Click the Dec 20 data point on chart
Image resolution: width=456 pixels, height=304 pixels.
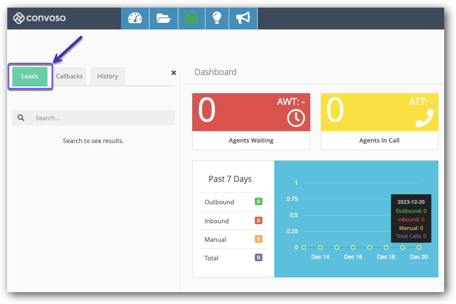[x=419, y=247]
